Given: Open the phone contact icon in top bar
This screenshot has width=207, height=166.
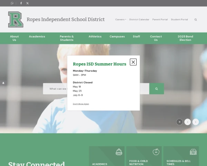Looking at the screenshot, I should point(12,3).
